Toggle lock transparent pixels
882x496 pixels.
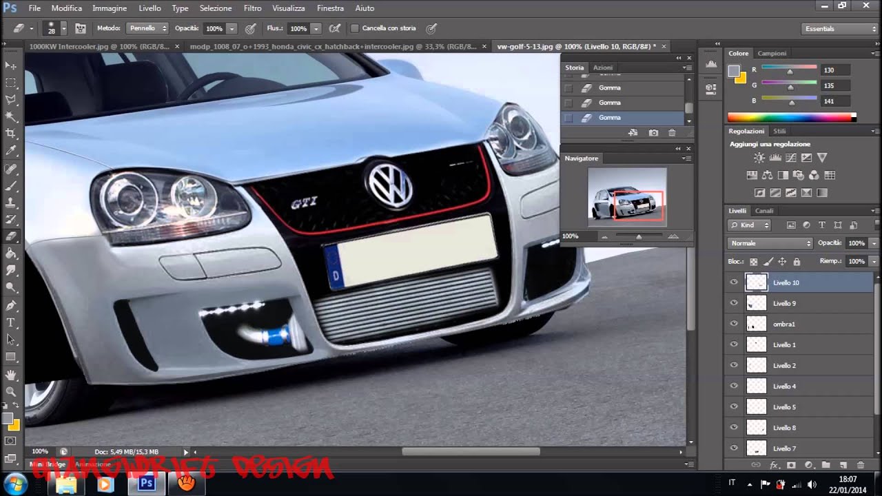[754, 262]
